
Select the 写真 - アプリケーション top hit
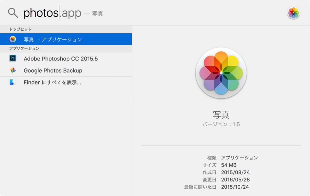[66, 39]
